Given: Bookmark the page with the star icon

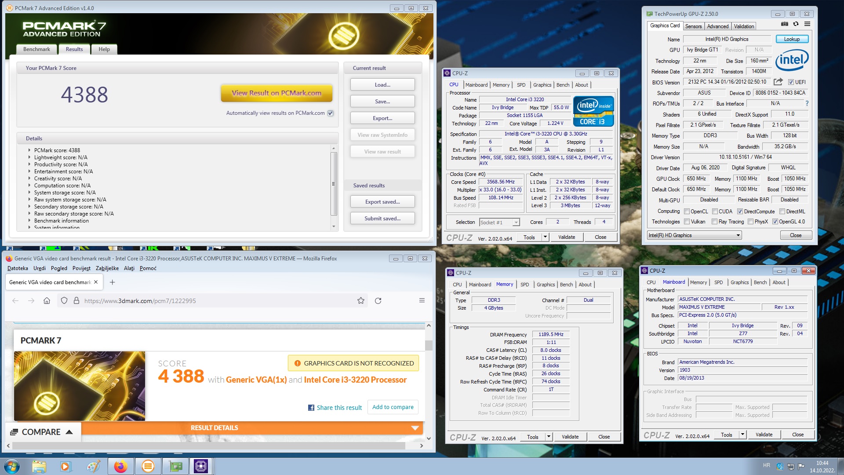Looking at the screenshot, I should (x=361, y=301).
